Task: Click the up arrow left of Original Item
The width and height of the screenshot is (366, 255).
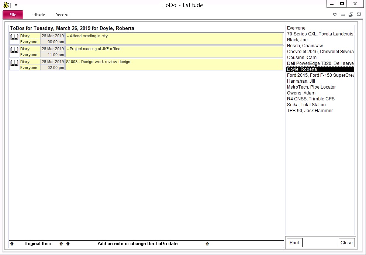Action: pyautogui.click(x=12, y=244)
